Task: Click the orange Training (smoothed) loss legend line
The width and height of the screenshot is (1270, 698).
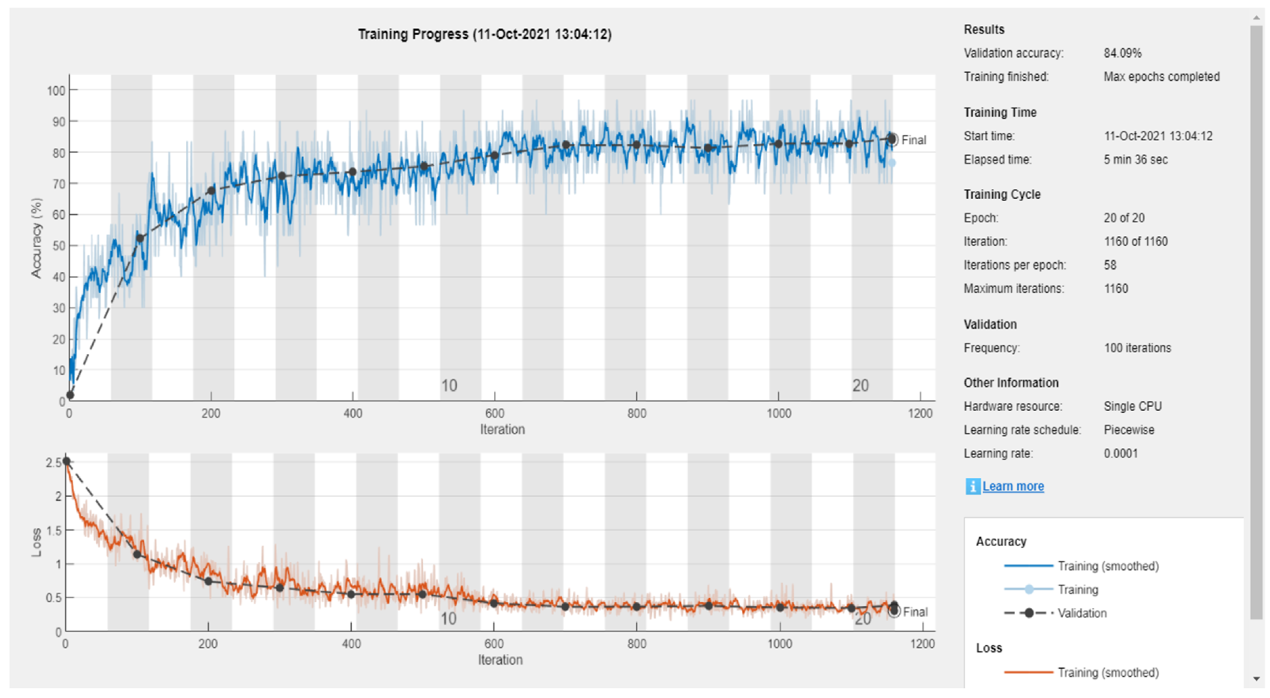Action: (1029, 672)
